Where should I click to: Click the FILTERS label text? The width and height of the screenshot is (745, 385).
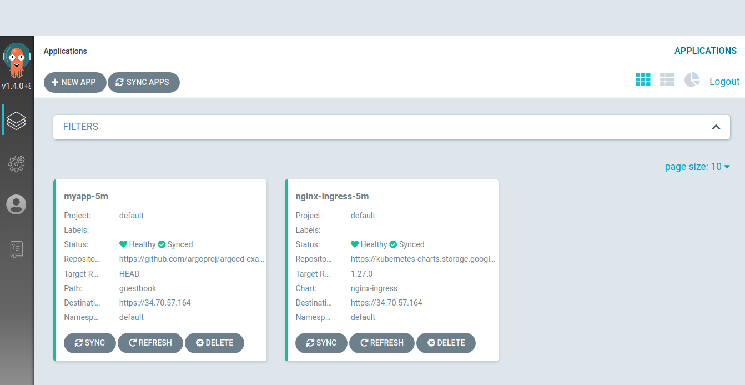[x=80, y=127]
